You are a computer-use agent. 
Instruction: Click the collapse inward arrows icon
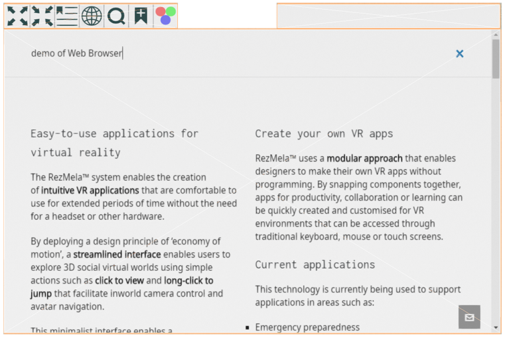[x=42, y=16]
